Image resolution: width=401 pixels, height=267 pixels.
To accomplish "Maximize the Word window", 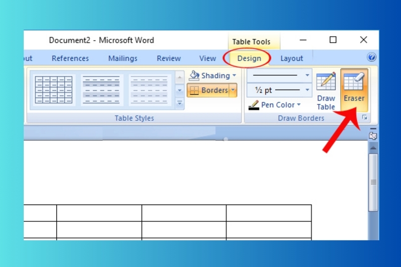I will pos(333,40).
